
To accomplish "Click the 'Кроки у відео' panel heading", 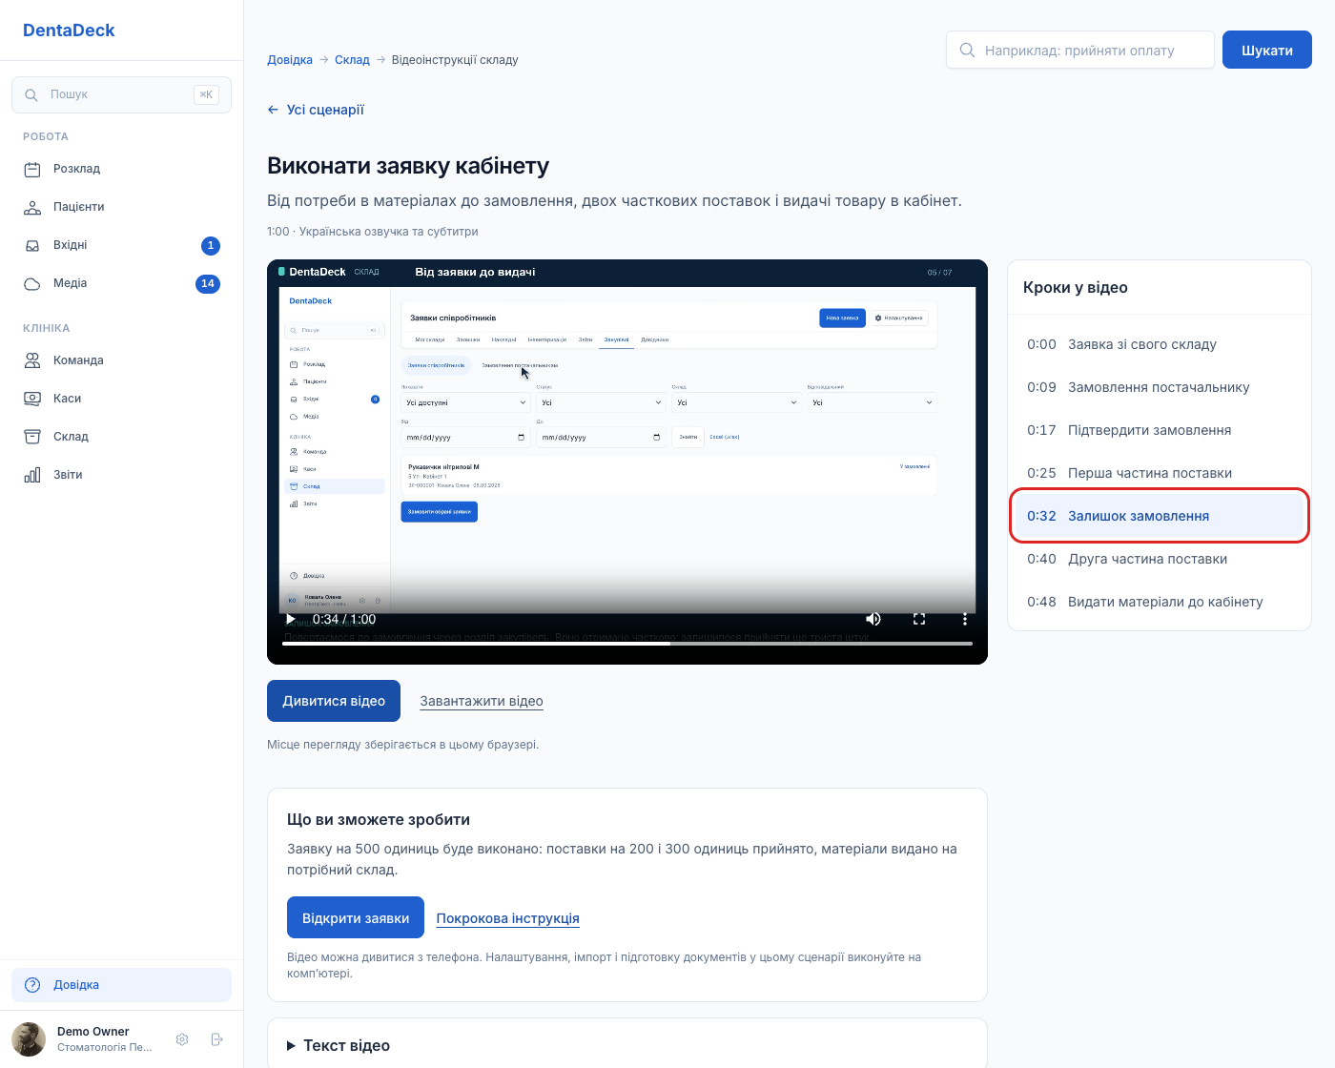I will [1076, 287].
